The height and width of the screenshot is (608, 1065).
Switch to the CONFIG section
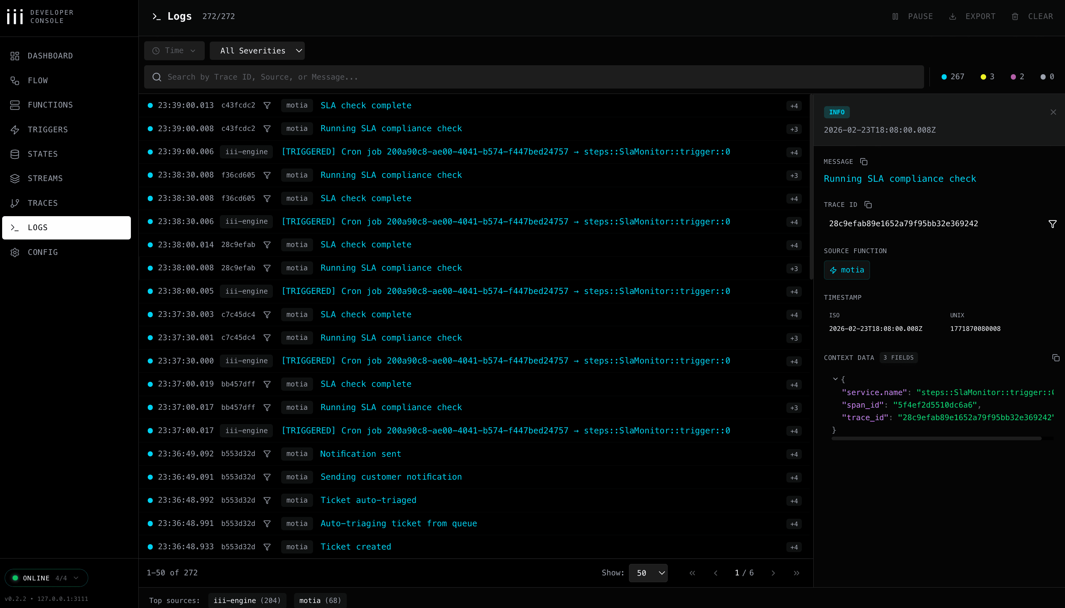pos(43,252)
